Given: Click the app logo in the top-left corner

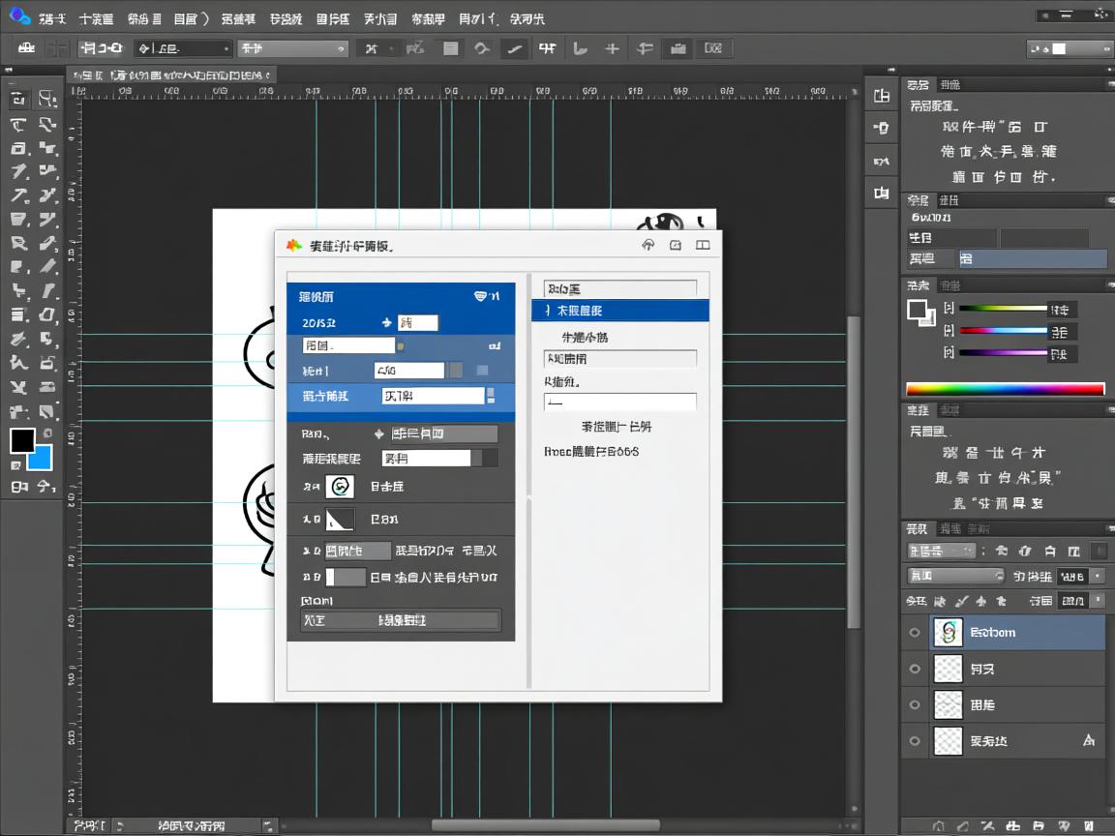Looking at the screenshot, I should point(18,16).
